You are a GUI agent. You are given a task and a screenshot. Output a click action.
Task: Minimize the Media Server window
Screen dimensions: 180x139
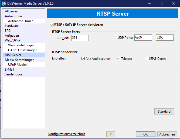click(149, 4)
